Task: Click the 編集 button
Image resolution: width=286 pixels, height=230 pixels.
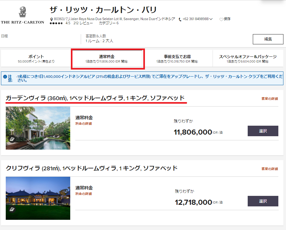Action: pos(268,39)
